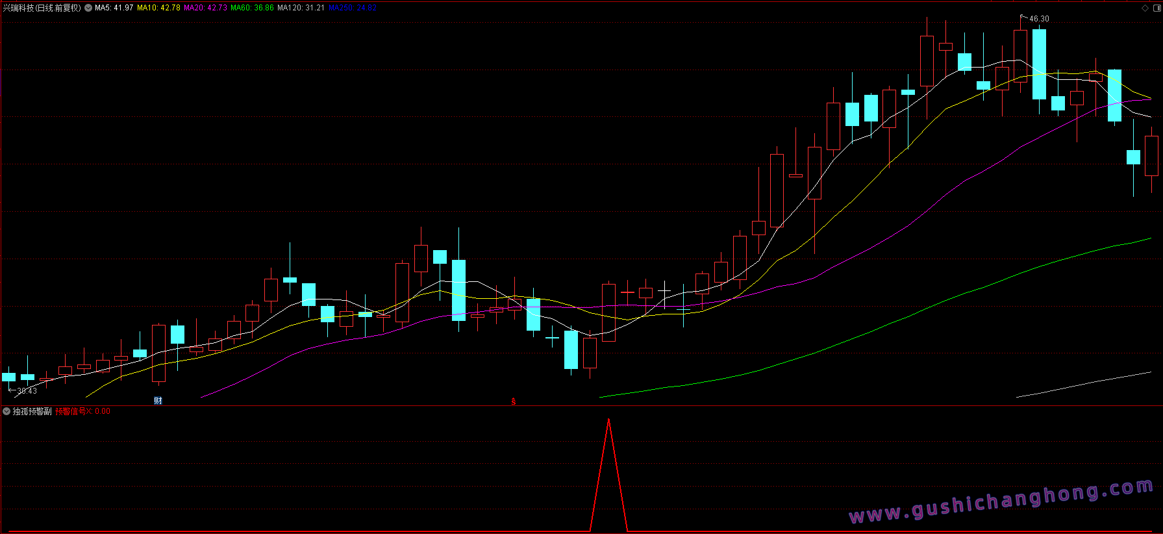1163x534 pixels.
Task: Select the MA250: 24.82 indicator label
Action: pos(353,8)
